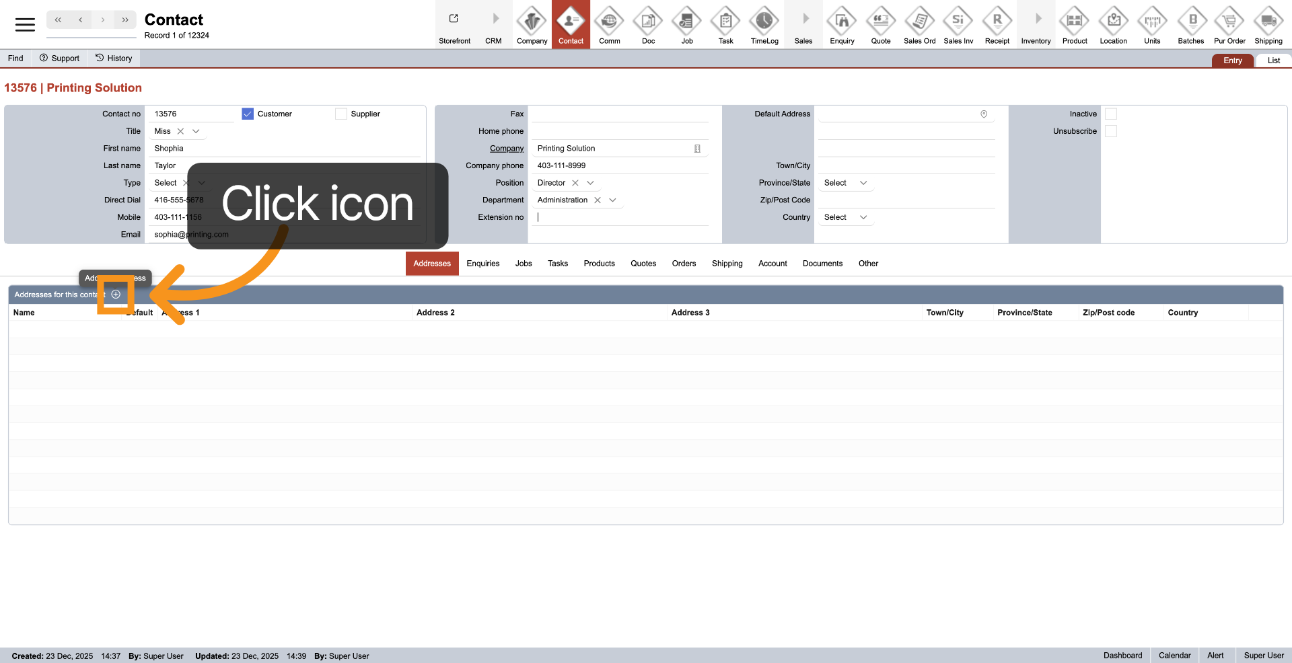Viewport: 1292px width, 663px height.
Task: Click the hamburger menu icon
Action: point(25,25)
